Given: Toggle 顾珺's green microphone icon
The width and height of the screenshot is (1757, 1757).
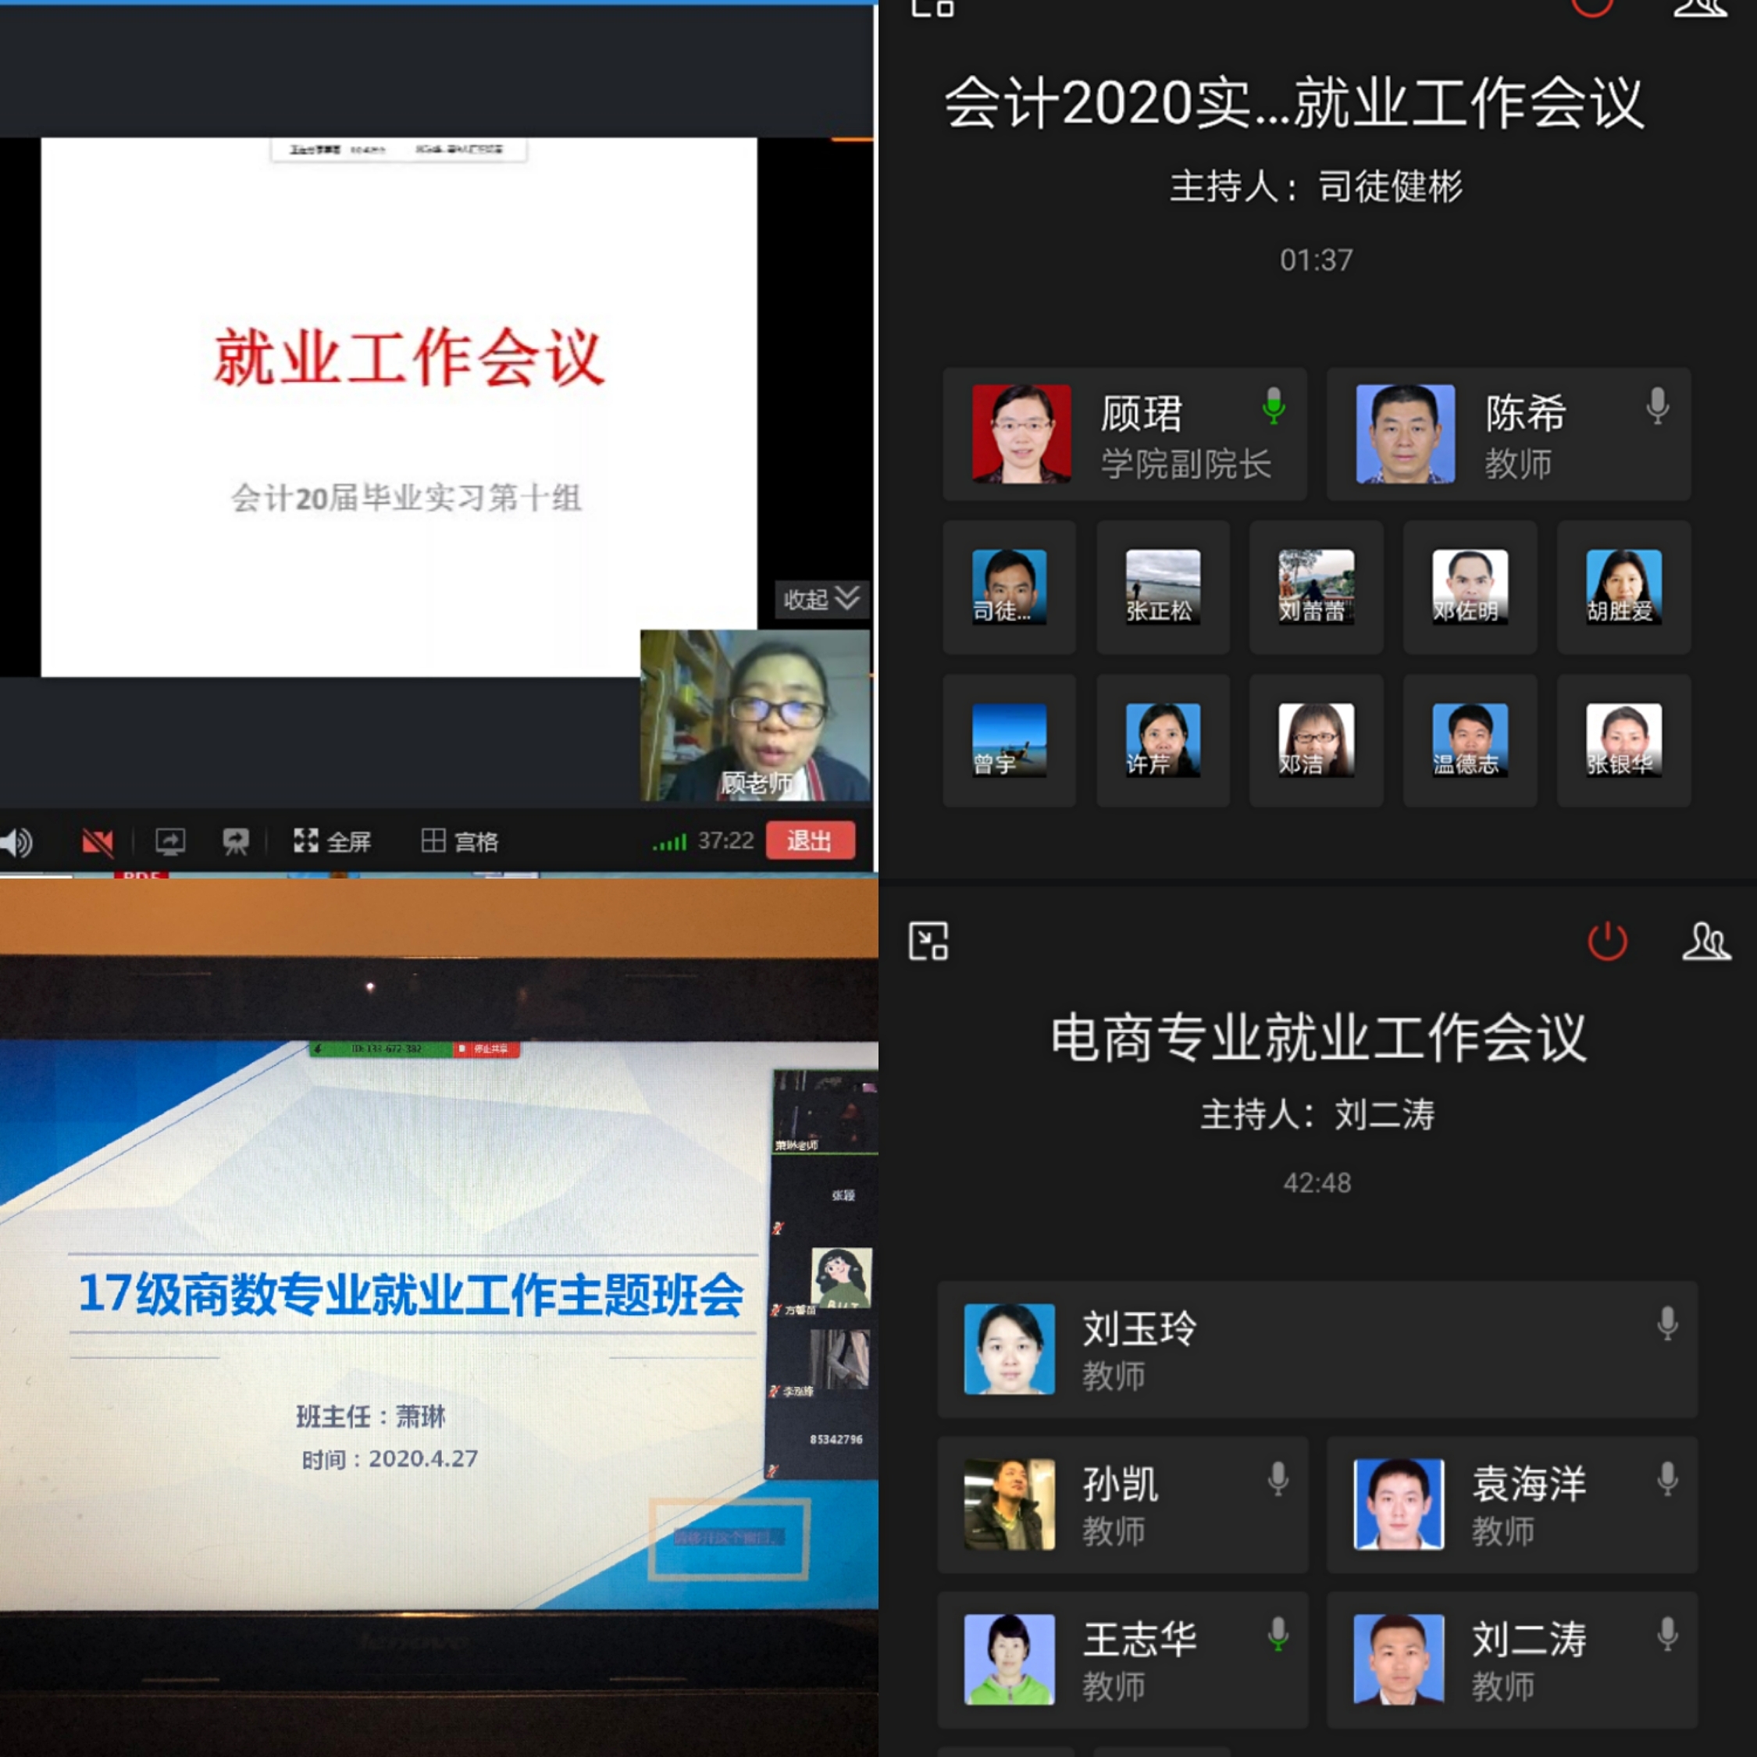Looking at the screenshot, I should (1274, 405).
